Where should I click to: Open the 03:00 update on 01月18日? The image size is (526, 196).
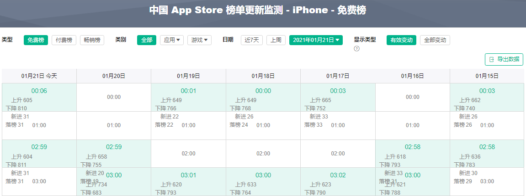pyautogui.click(x=263, y=175)
